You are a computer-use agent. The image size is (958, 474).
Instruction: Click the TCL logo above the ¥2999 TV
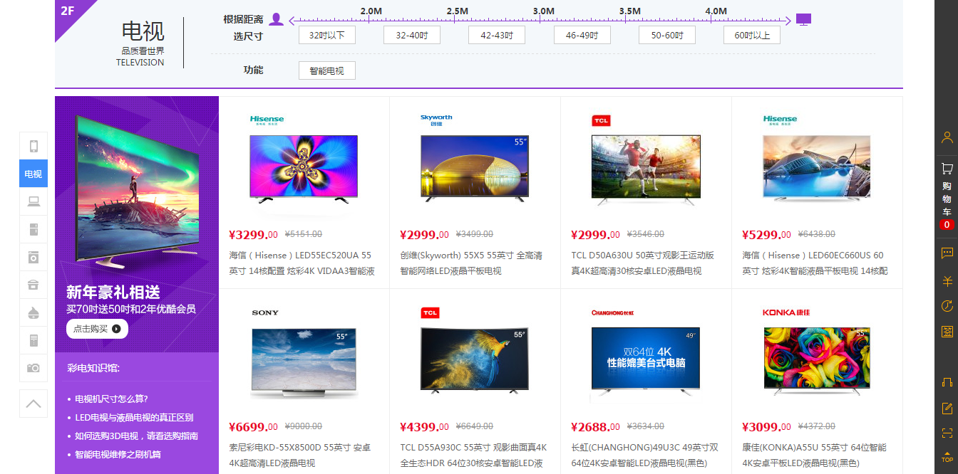point(602,121)
